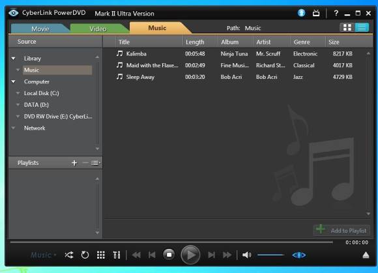This screenshot has width=378, height=273.
Task: Click Maid with the Flaxe... note icon
Action: point(119,65)
